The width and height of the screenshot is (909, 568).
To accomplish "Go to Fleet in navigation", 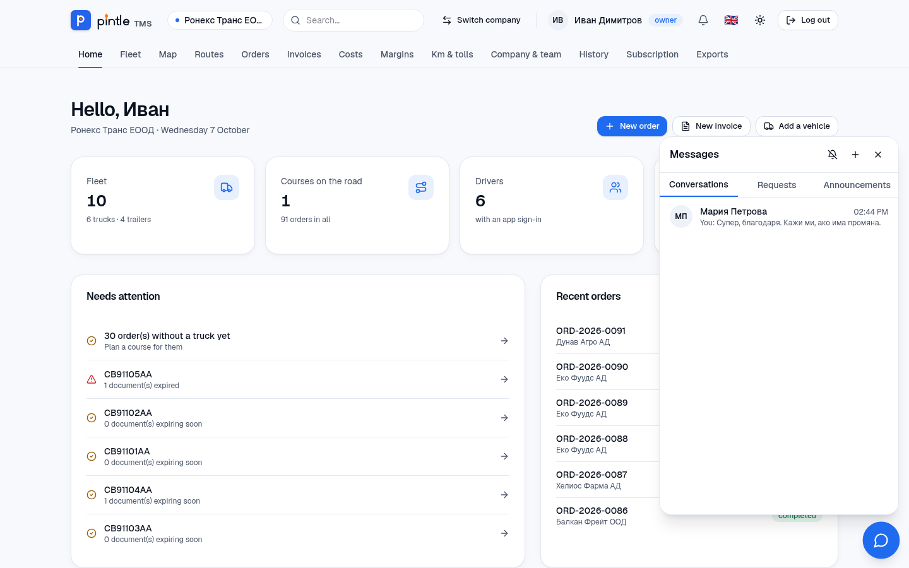I will click(x=131, y=54).
